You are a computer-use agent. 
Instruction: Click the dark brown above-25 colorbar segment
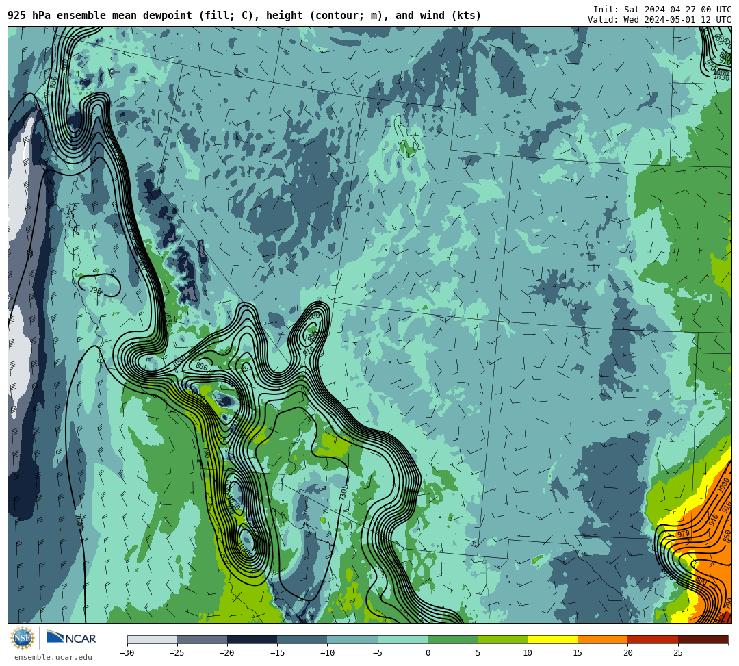tap(703, 639)
